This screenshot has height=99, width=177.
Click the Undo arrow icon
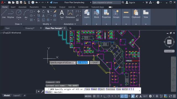click(x=37, y=2)
